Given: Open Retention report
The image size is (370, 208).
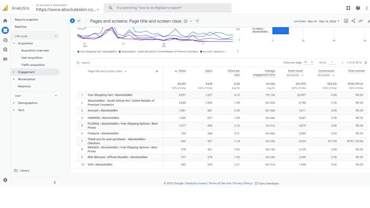Looking at the screenshot, I should 24,86.
